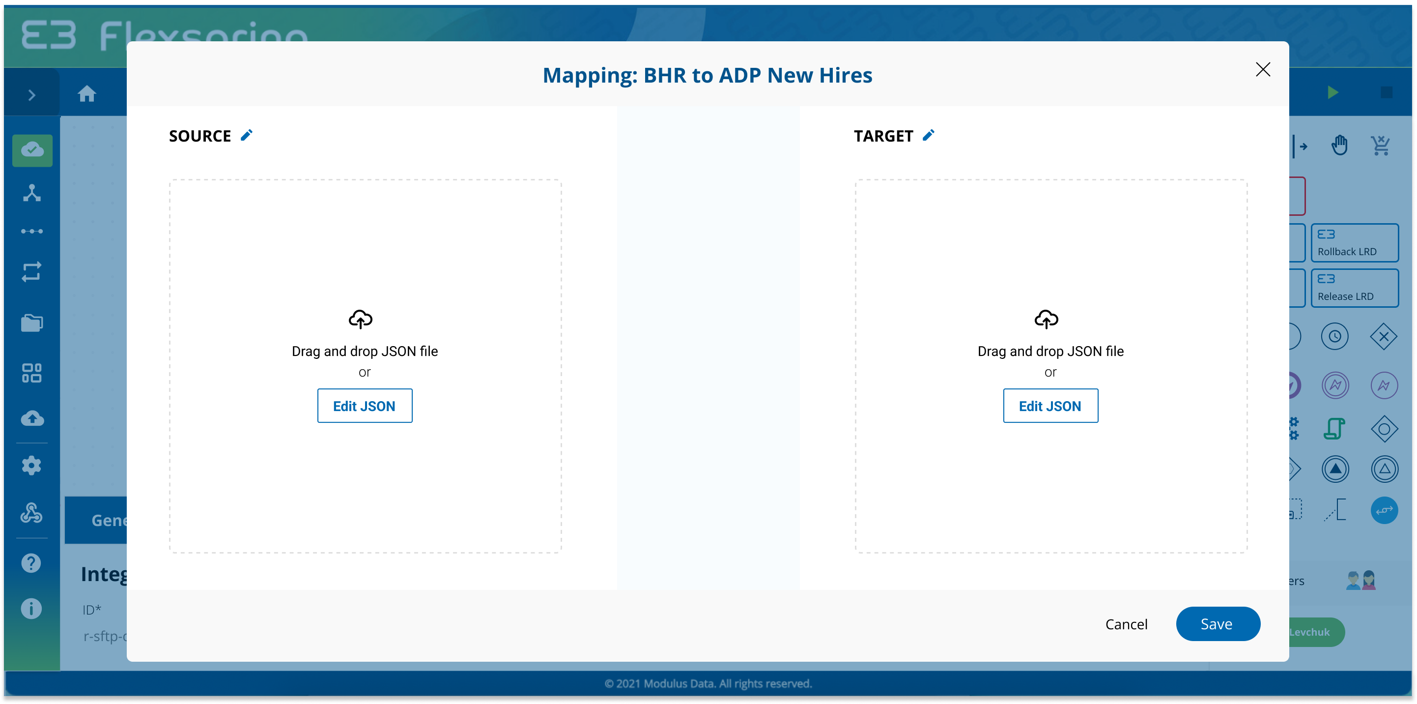This screenshot has width=1417, height=704.
Task: Cancel the mapping dialog
Action: pyautogui.click(x=1126, y=624)
